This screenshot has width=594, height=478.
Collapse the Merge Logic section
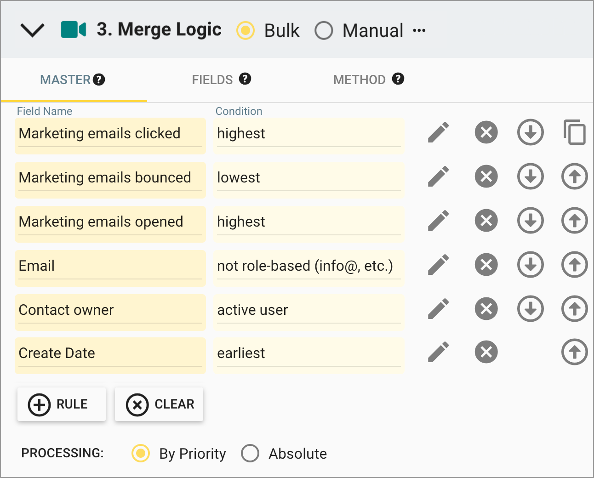(x=32, y=29)
